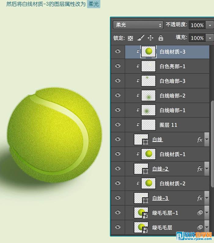
Task: Click the 不透明度 label
Action: [x=176, y=25]
